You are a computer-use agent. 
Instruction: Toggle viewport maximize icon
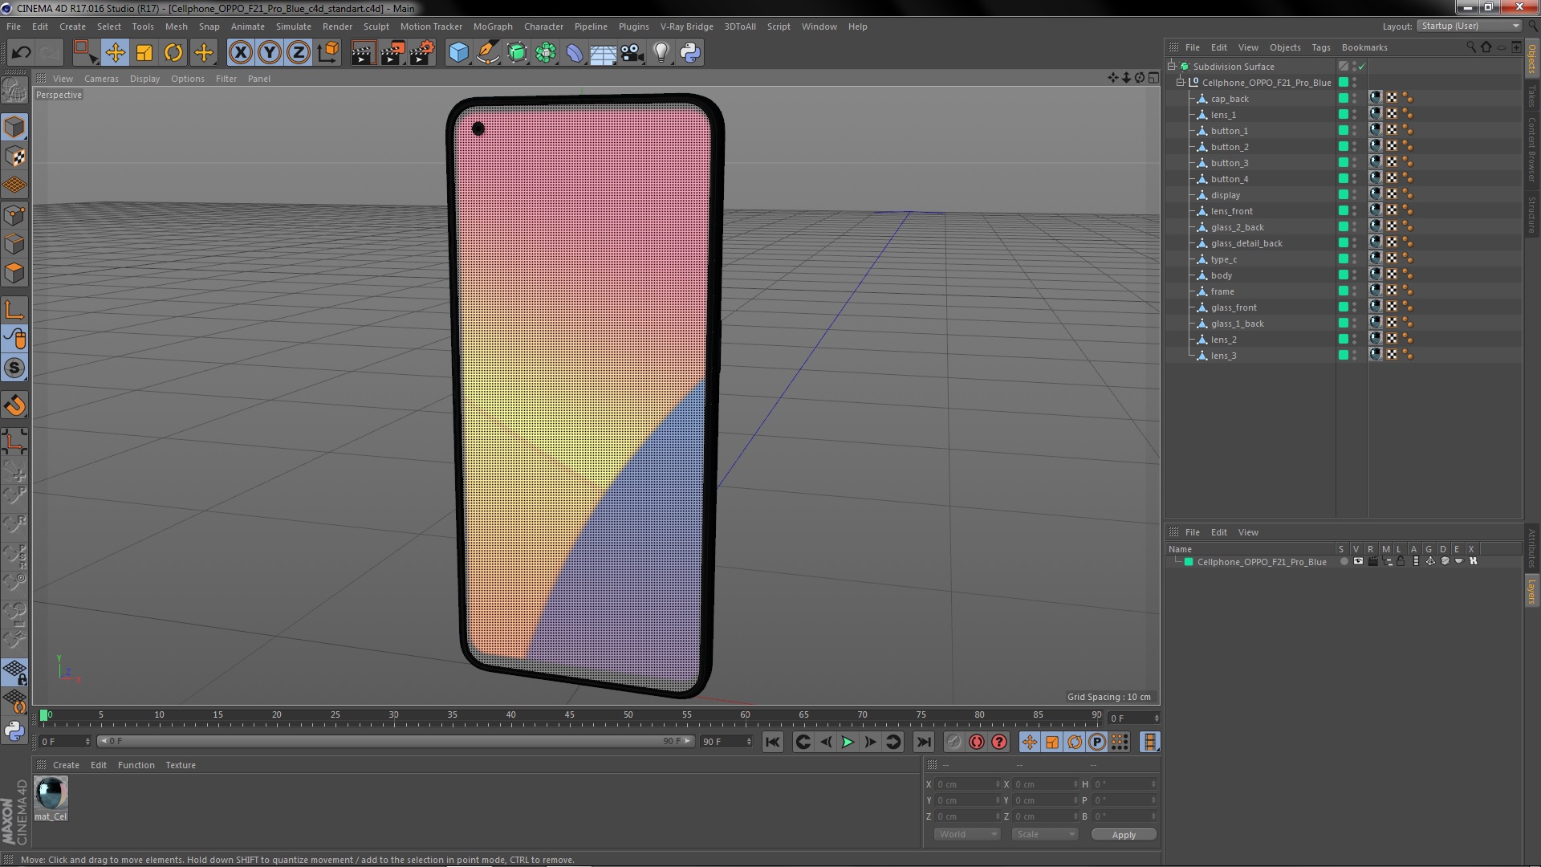click(x=1153, y=78)
